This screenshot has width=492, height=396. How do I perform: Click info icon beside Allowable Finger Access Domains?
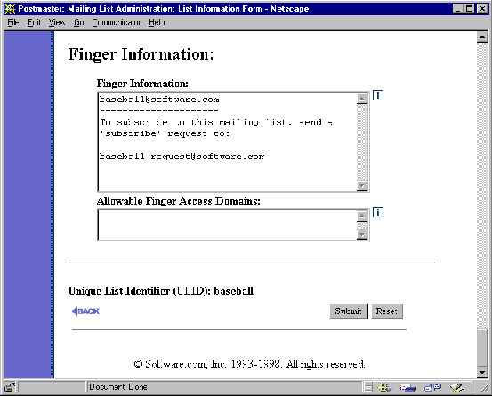(378, 213)
